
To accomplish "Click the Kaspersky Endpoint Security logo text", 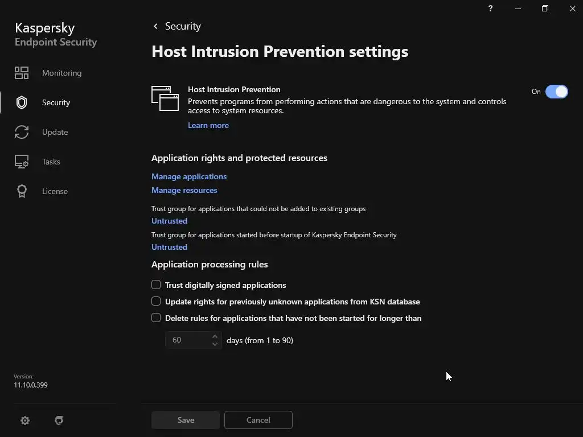I will click(x=56, y=35).
